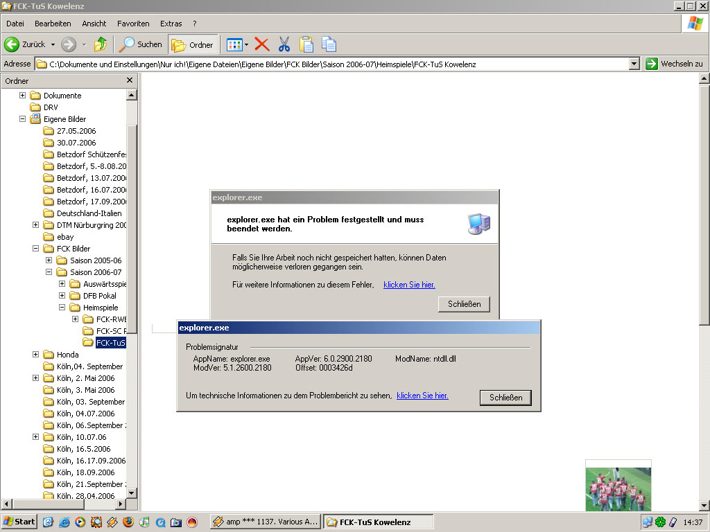Open the Favoriten menu
710x532 pixels.
pos(133,24)
